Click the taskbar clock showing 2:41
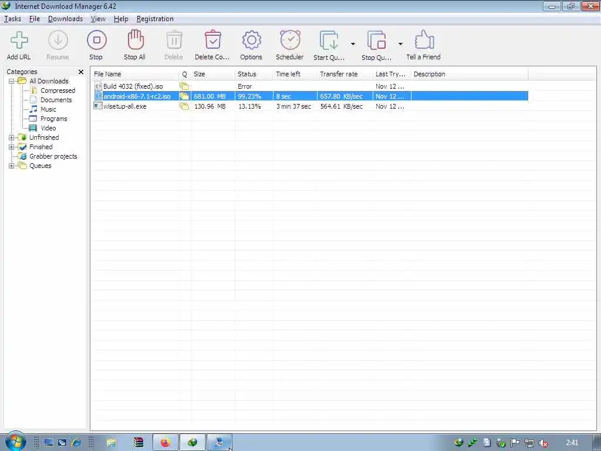601x451 pixels. click(572, 443)
